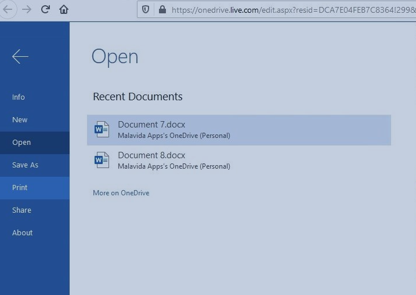Open Document 7.docx from recent documents

239,130
